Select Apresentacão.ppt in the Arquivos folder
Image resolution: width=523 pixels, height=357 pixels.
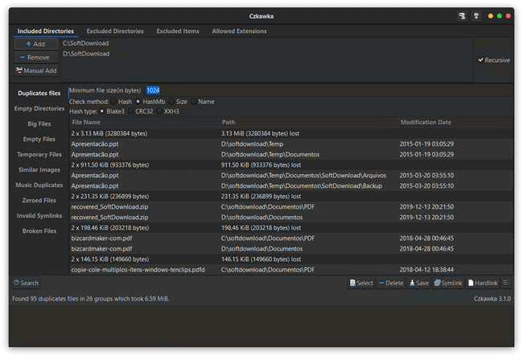pyautogui.click(x=291, y=176)
